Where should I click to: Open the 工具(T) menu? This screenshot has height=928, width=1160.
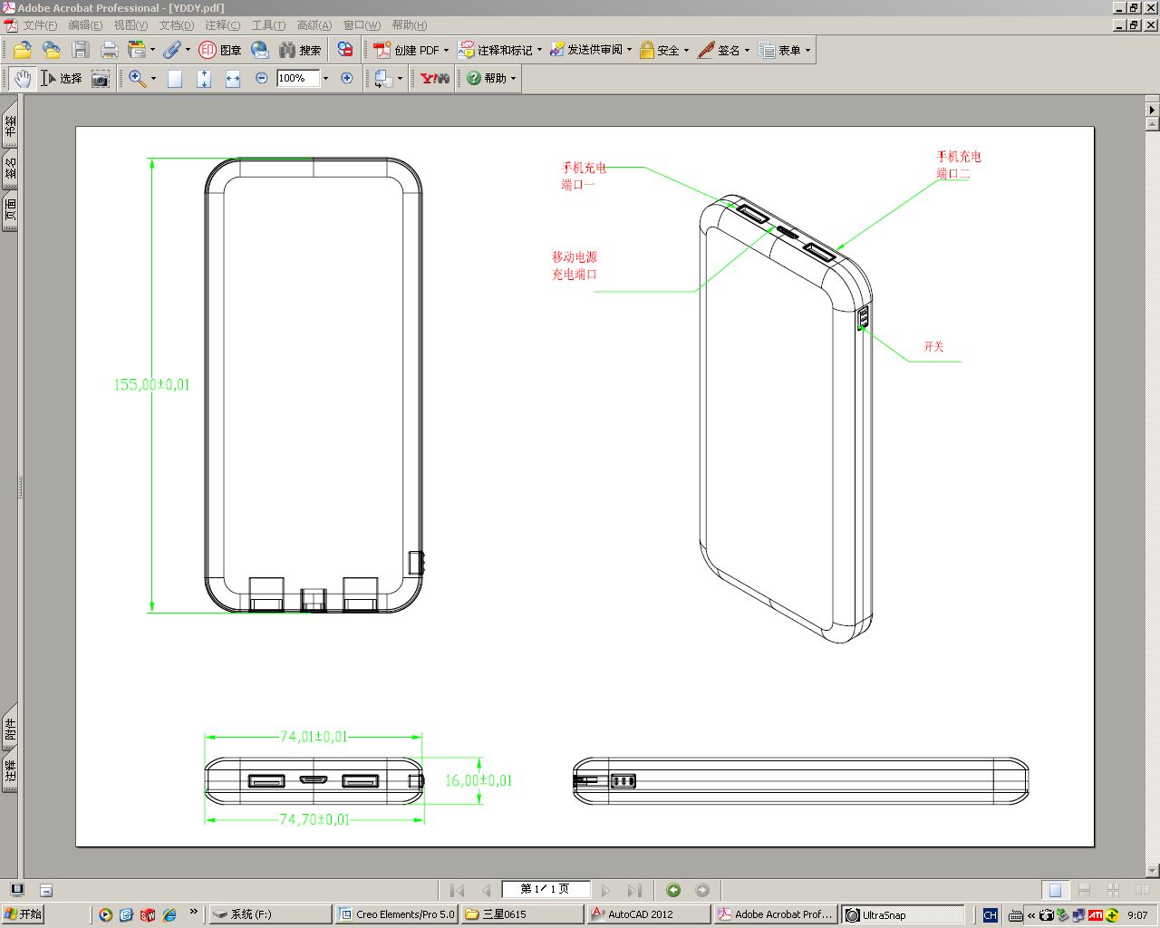268,25
